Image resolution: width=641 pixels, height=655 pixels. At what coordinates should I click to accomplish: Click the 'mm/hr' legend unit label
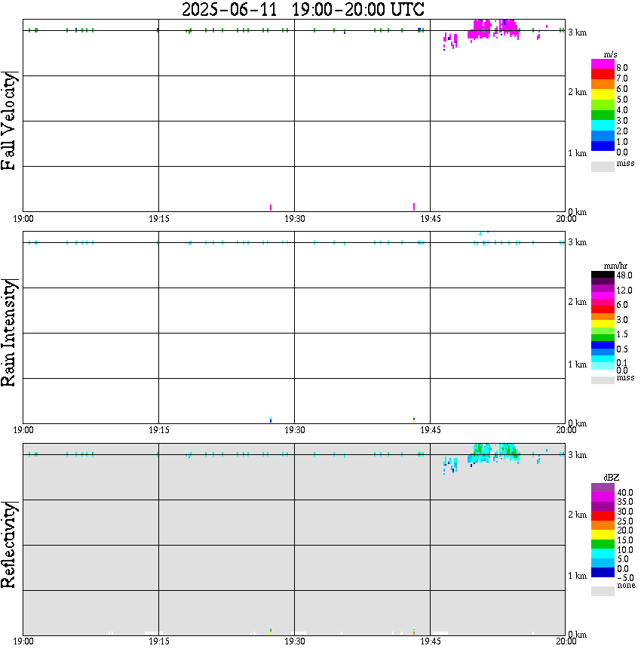pos(615,266)
